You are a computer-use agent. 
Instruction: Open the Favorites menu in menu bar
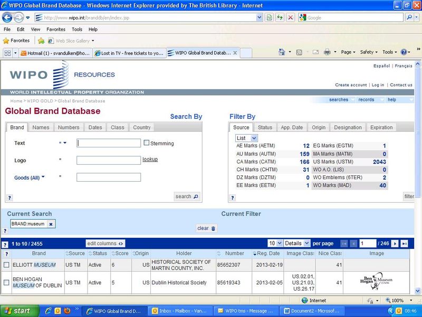click(56, 30)
